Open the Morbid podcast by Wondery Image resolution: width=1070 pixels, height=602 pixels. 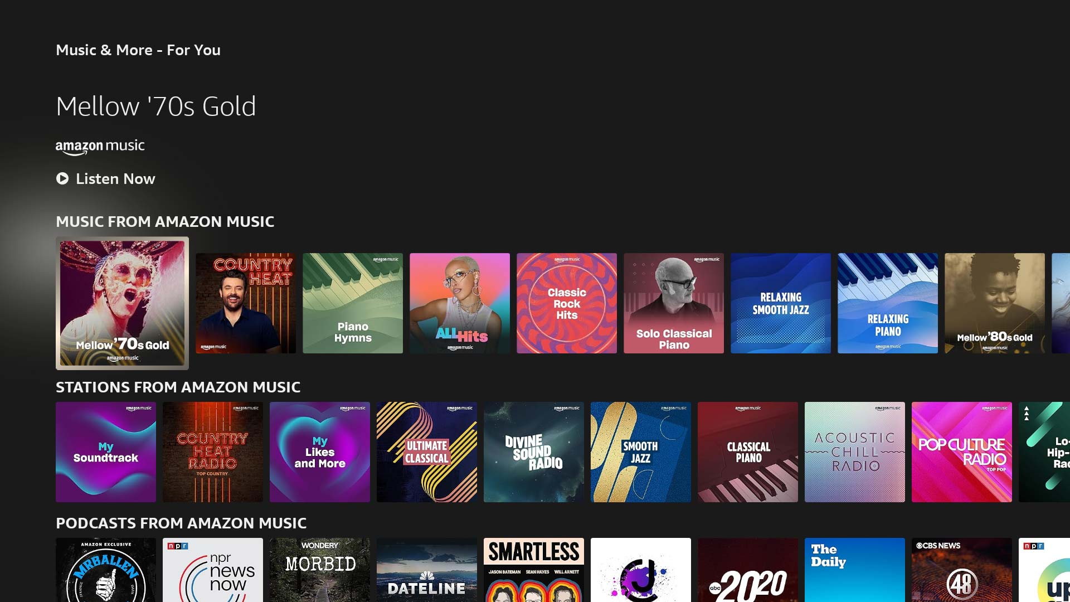[320, 570]
